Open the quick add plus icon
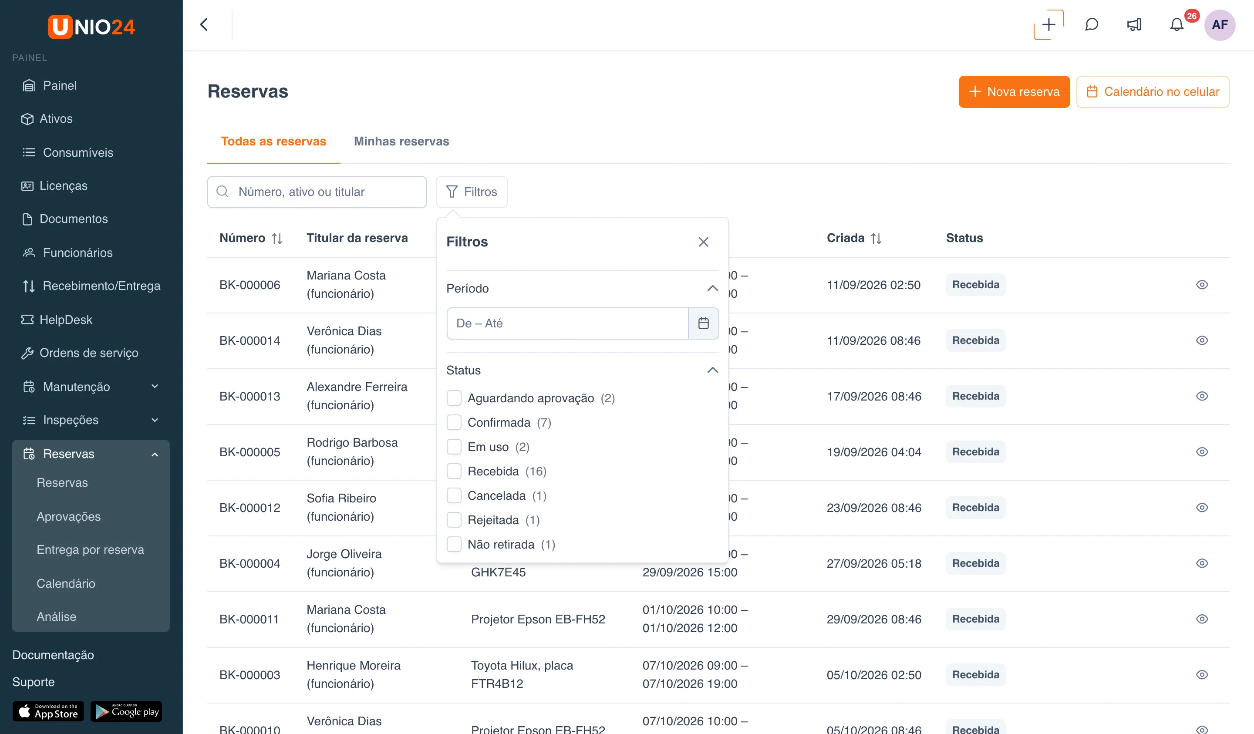Viewport: 1254px width, 734px height. (1048, 24)
